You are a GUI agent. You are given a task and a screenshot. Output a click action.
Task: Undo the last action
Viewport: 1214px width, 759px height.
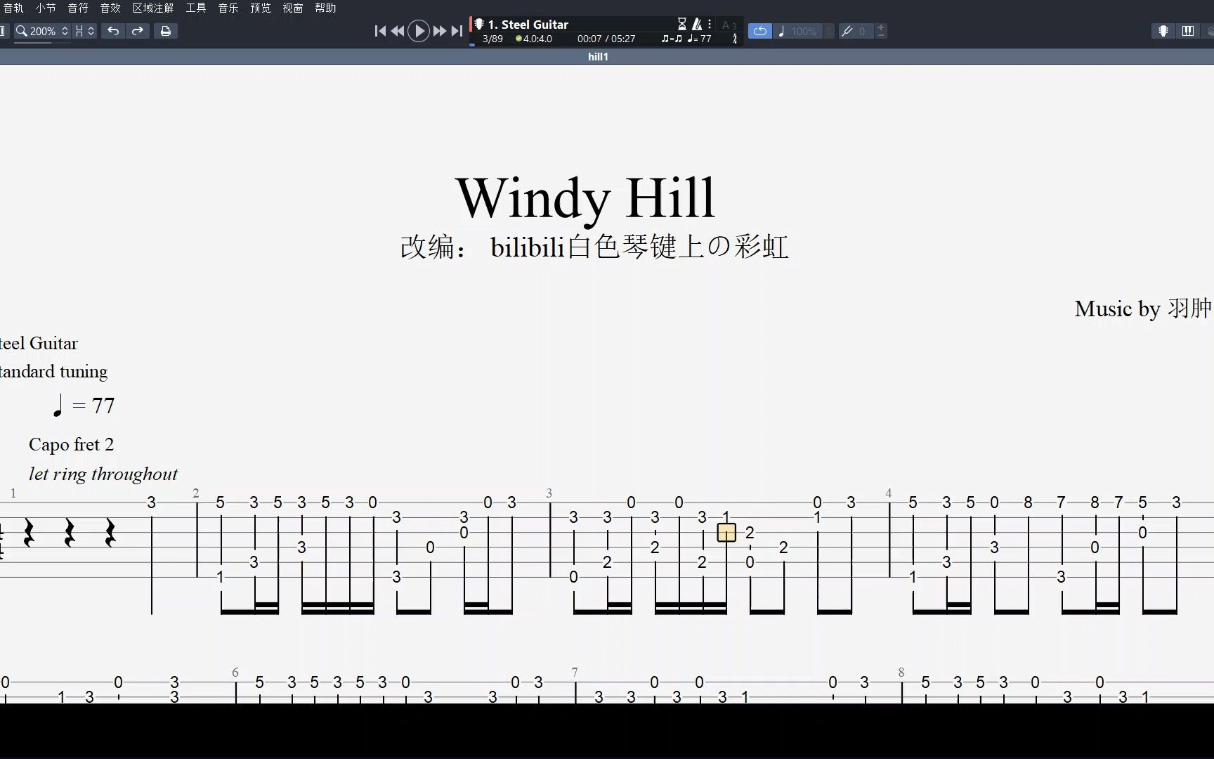pyautogui.click(x=113, y=31)
